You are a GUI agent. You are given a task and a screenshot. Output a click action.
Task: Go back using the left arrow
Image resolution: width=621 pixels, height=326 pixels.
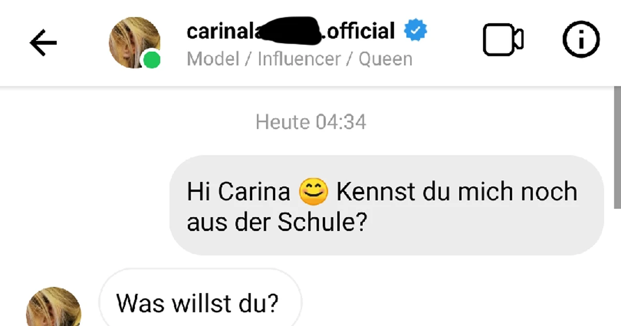point(43,42)
